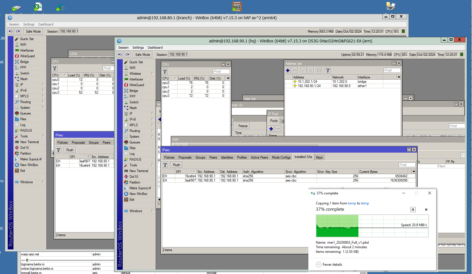This screenshot has height=274, width=472.
Task: Click remove (minus) icon in Address List
Action: [295, 70]
